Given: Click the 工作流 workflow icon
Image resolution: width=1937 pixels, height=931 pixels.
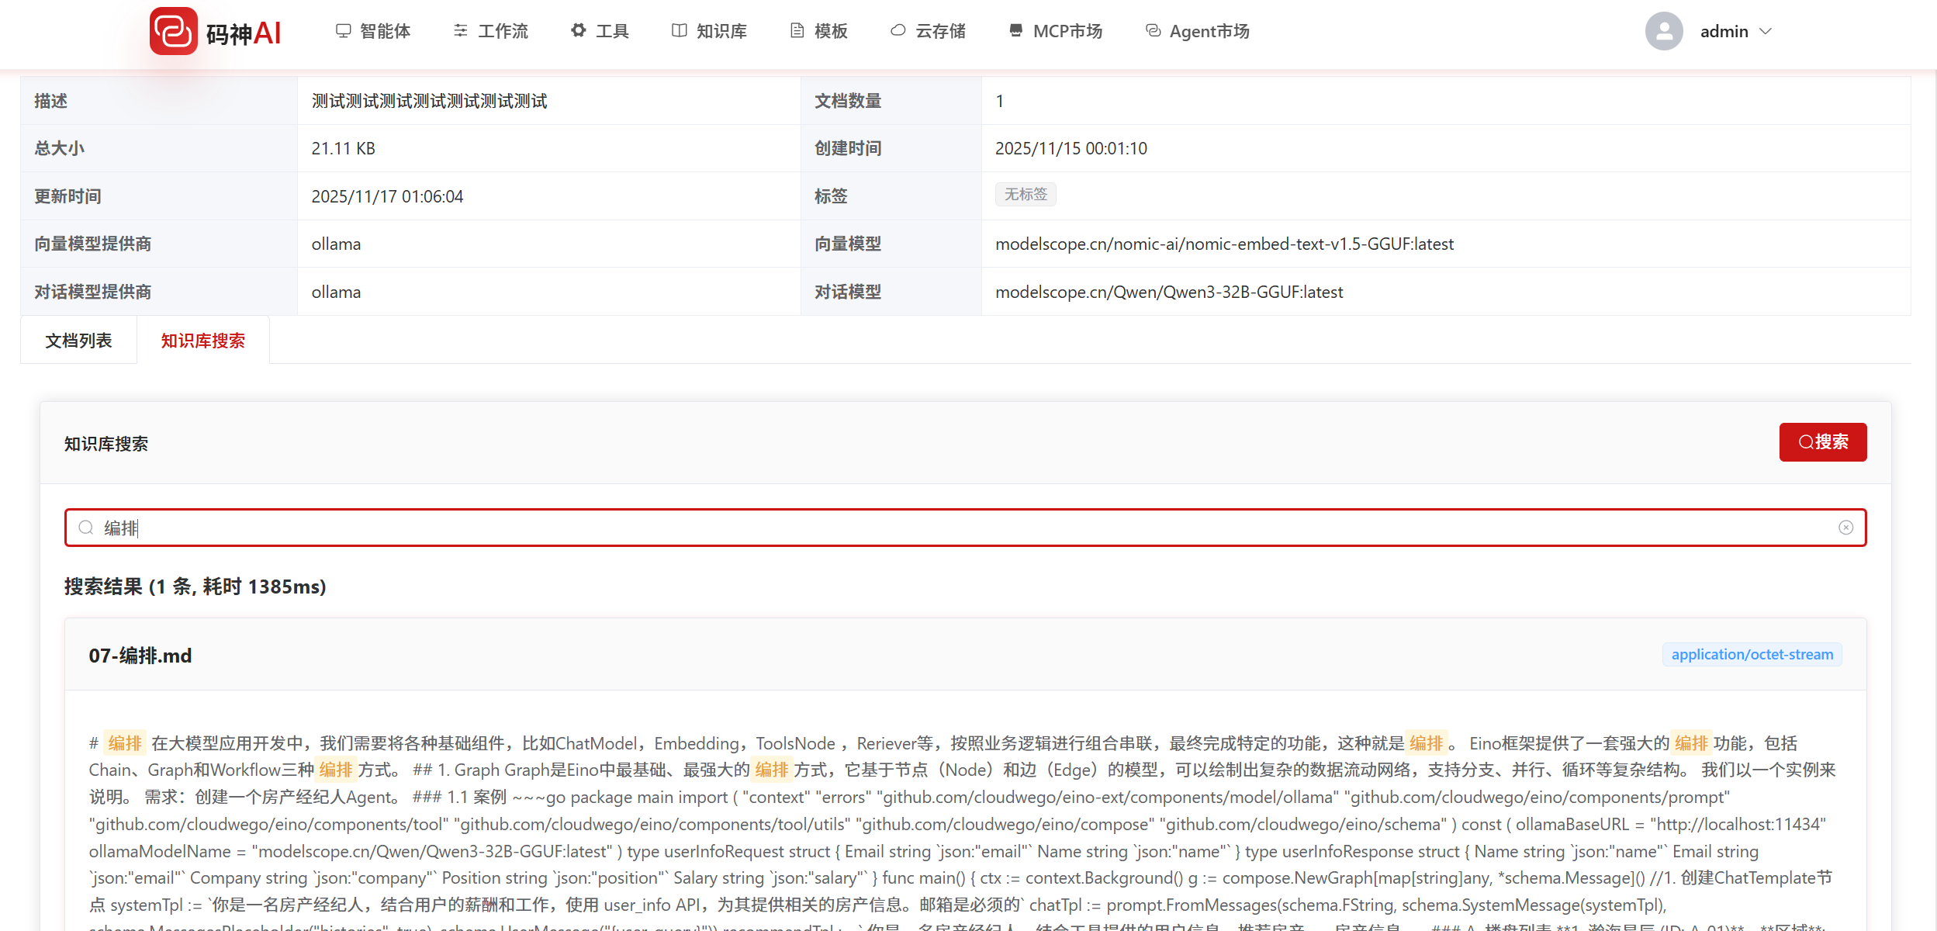Looking at the screenshot, I should (460, 30).
